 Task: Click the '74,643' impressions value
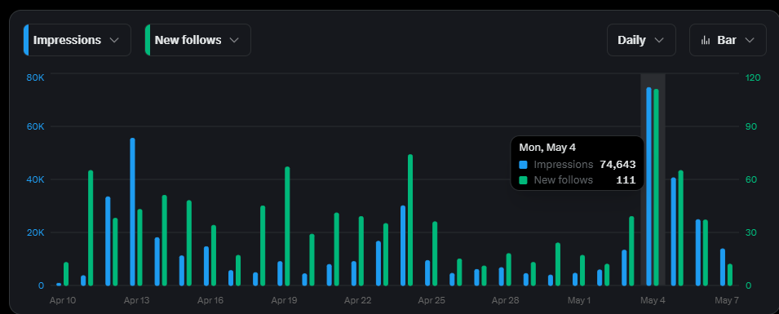617,165
